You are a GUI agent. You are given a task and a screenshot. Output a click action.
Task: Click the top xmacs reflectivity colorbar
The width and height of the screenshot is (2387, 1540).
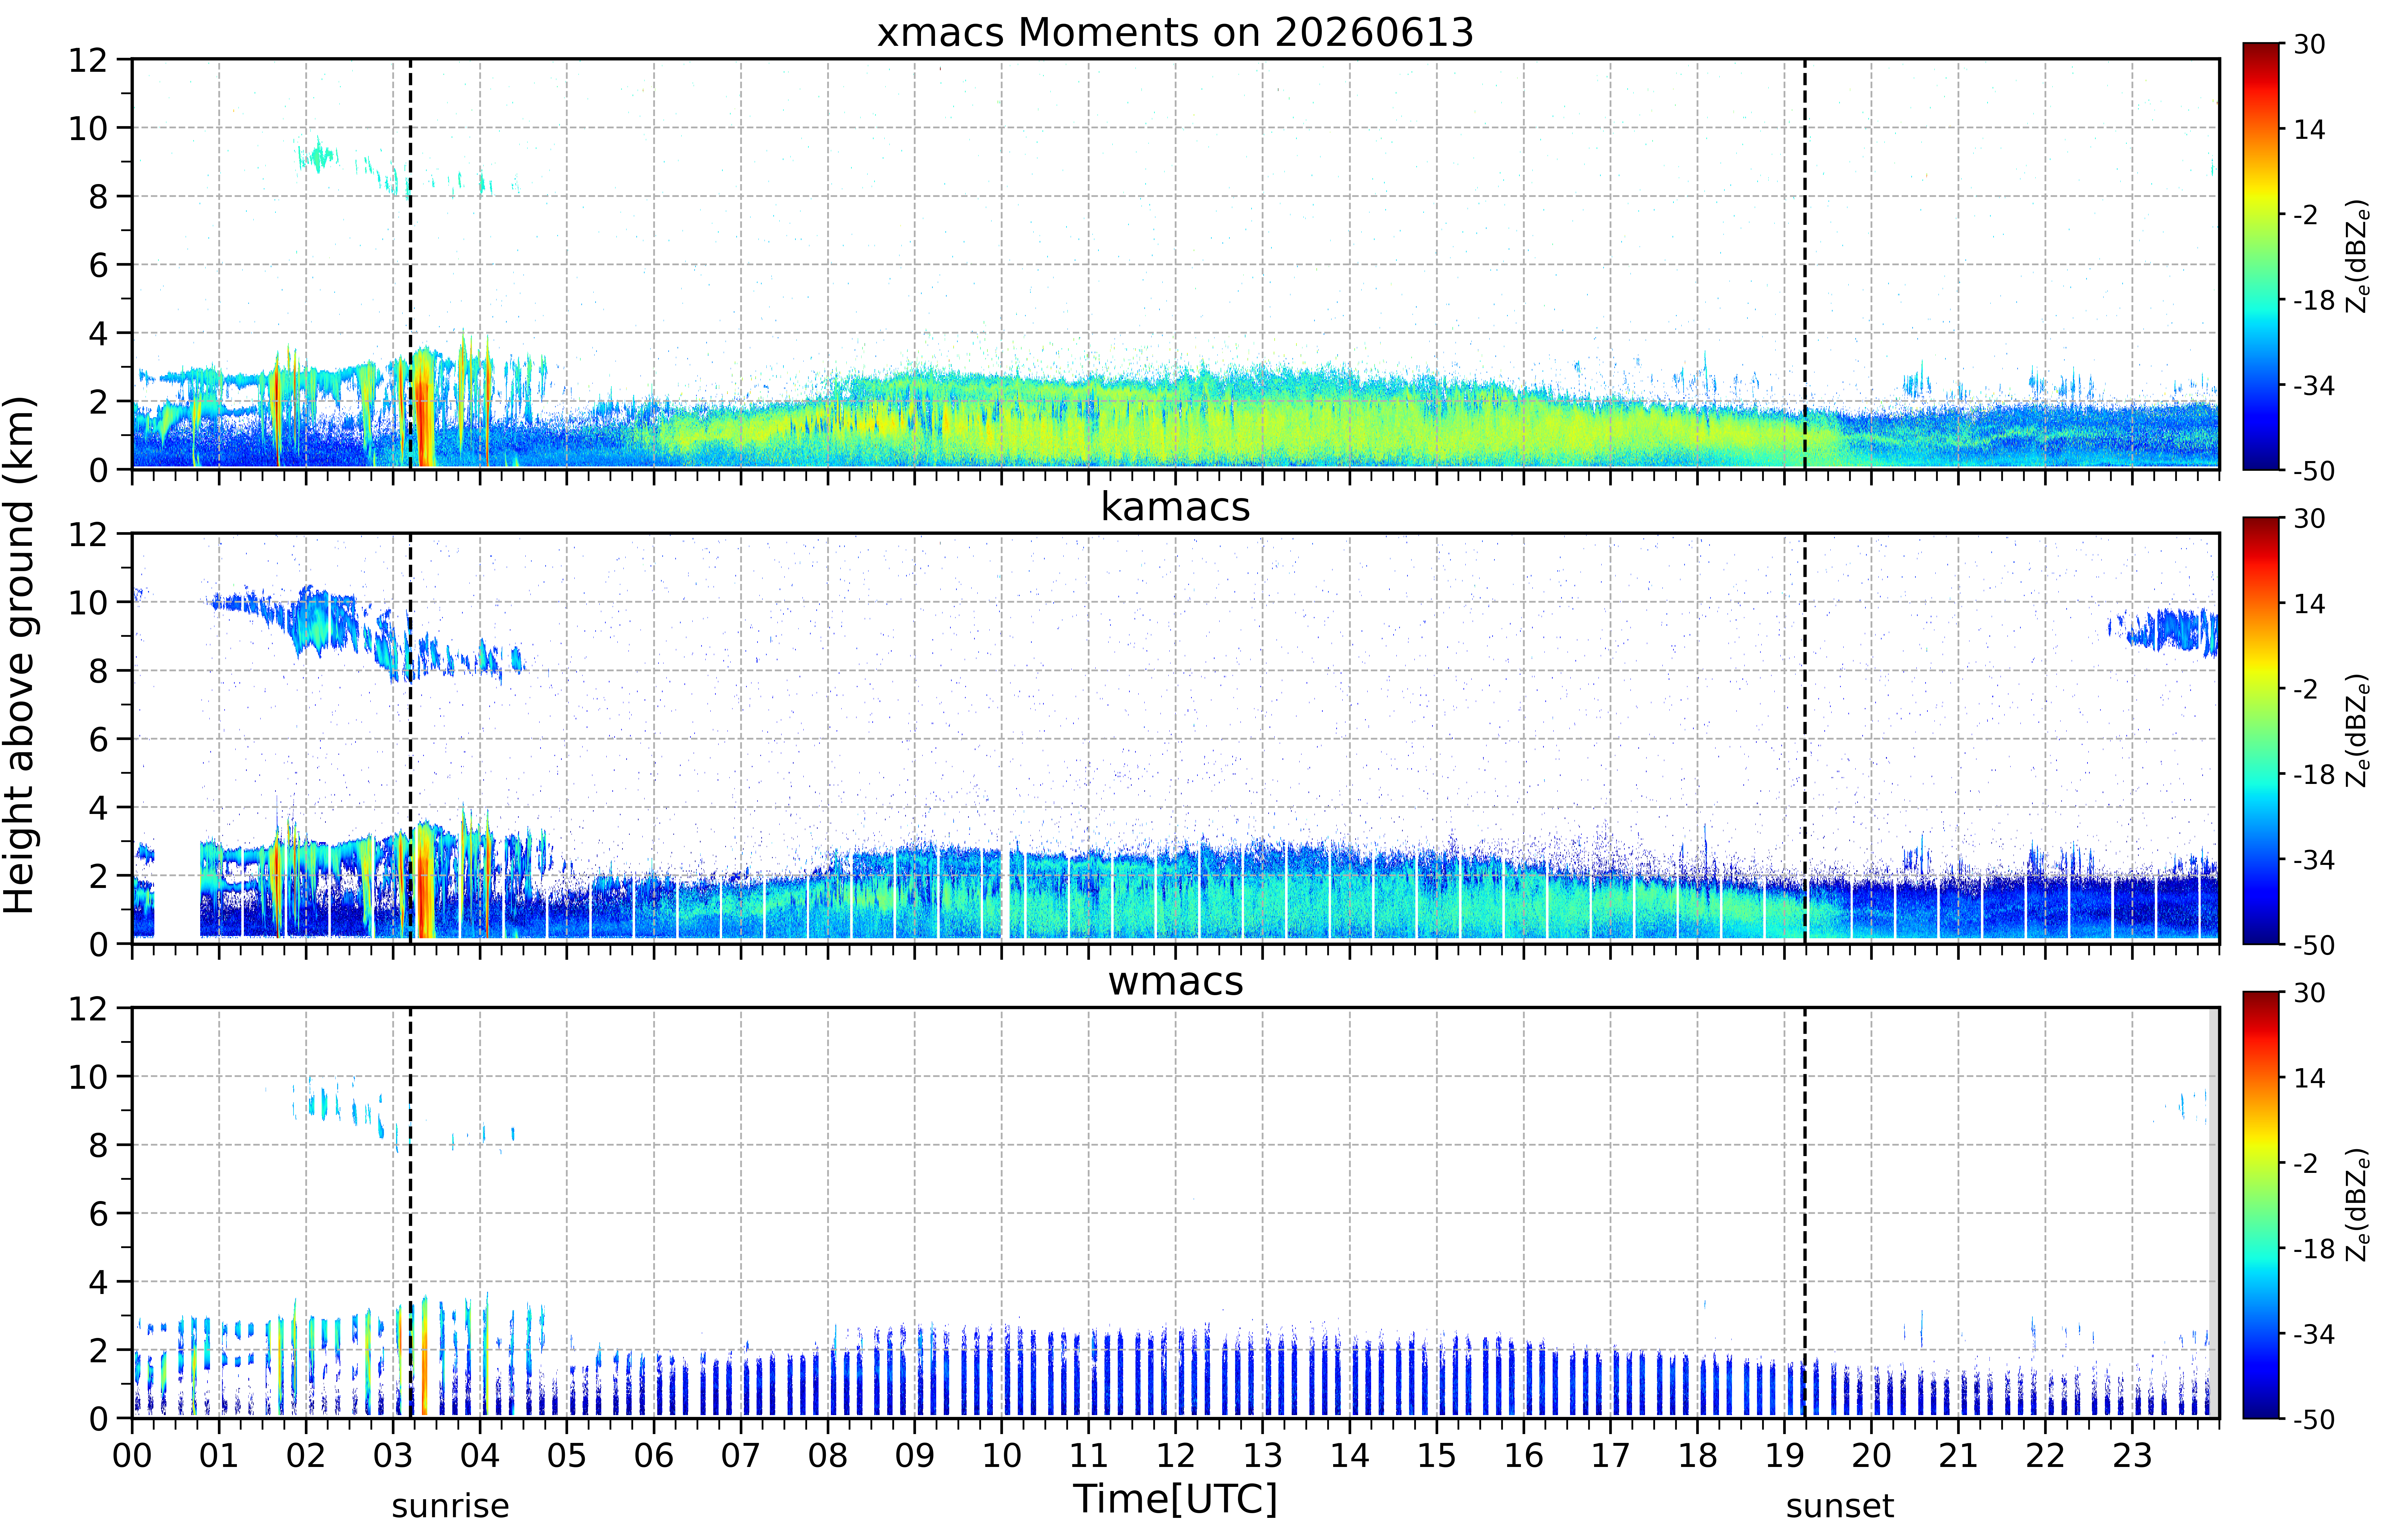[x=2260, y=256]
